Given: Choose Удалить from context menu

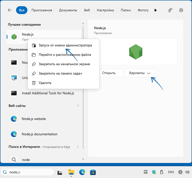Looking at the screenshot, I should [63, 83].
